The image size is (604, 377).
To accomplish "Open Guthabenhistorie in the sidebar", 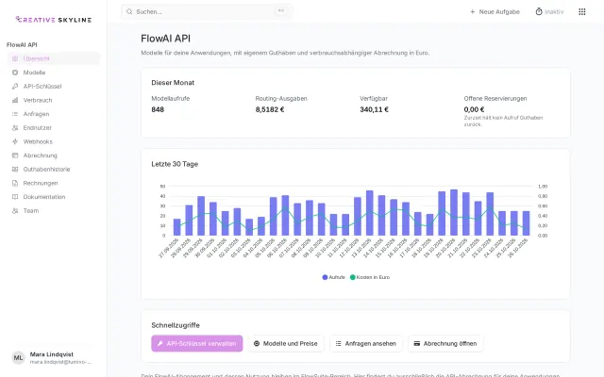I will pyautogui.click(x=54, y=170).
